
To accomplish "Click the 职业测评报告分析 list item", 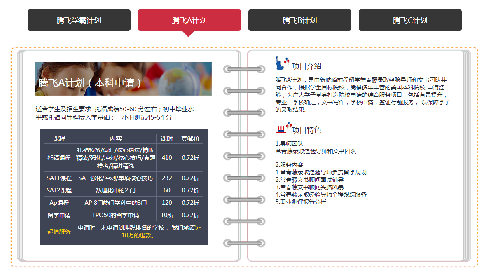I will click(x=303, y=202).
